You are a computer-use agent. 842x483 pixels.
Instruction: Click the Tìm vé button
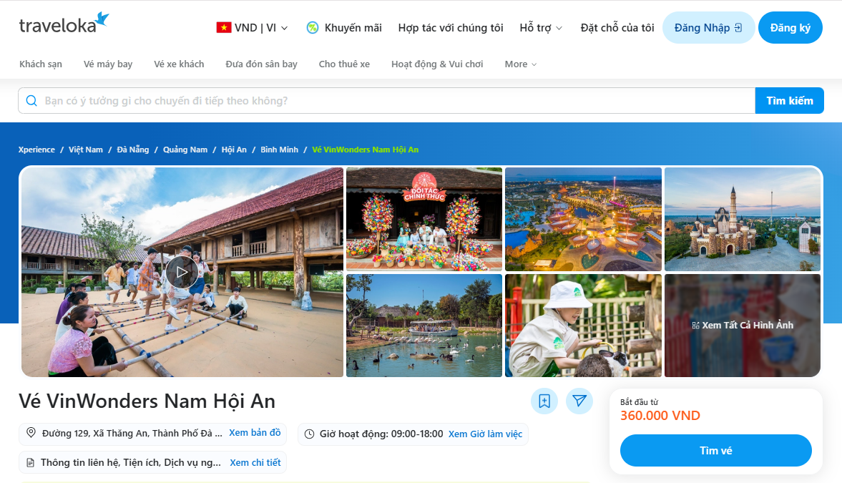[x=716, y=450]
